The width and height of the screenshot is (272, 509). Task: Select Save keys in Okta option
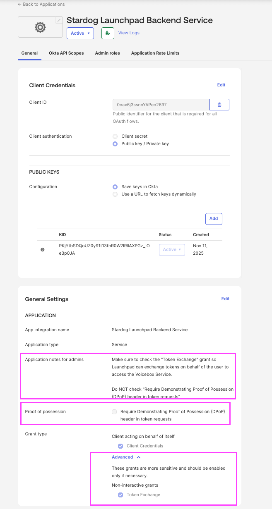(x=115, y=186)
